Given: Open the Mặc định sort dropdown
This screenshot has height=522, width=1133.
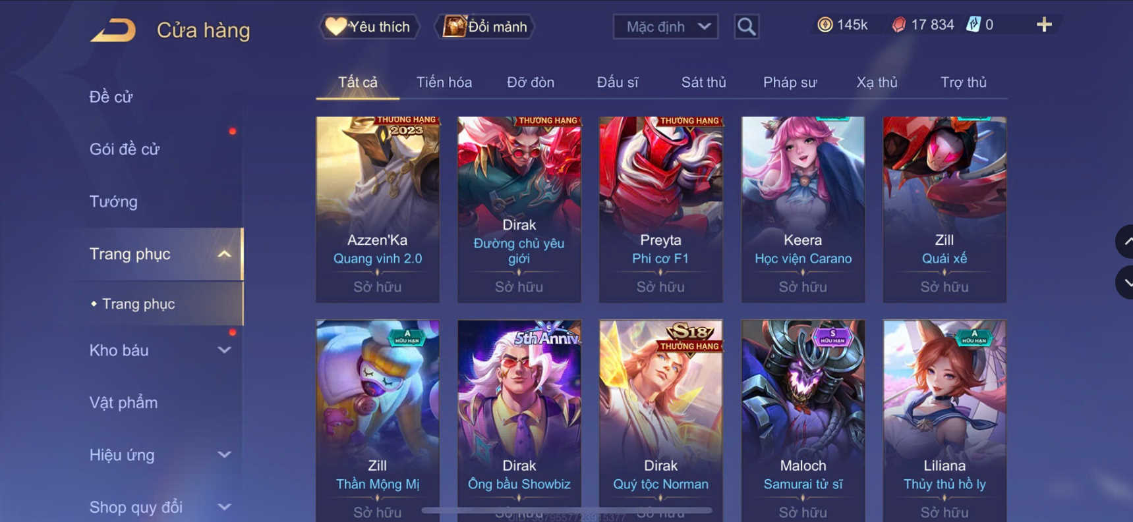Looking at the screenshot, I should [x=666, y=27].
